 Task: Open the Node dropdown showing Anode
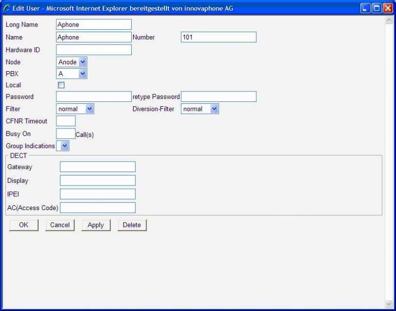(x=82, y=62)
